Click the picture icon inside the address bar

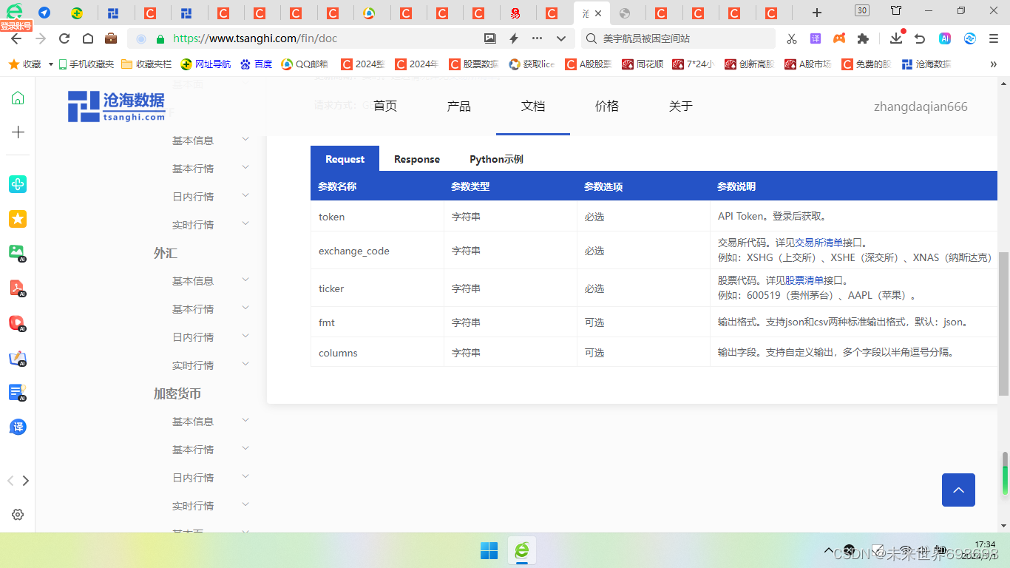click(x=489, y=38)
